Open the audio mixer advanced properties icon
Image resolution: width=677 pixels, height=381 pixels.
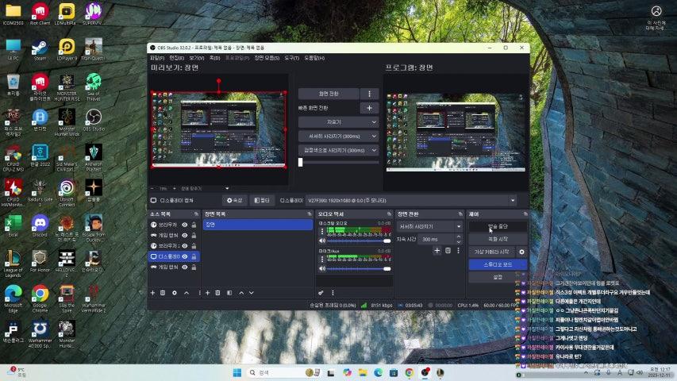coord(321,293)
